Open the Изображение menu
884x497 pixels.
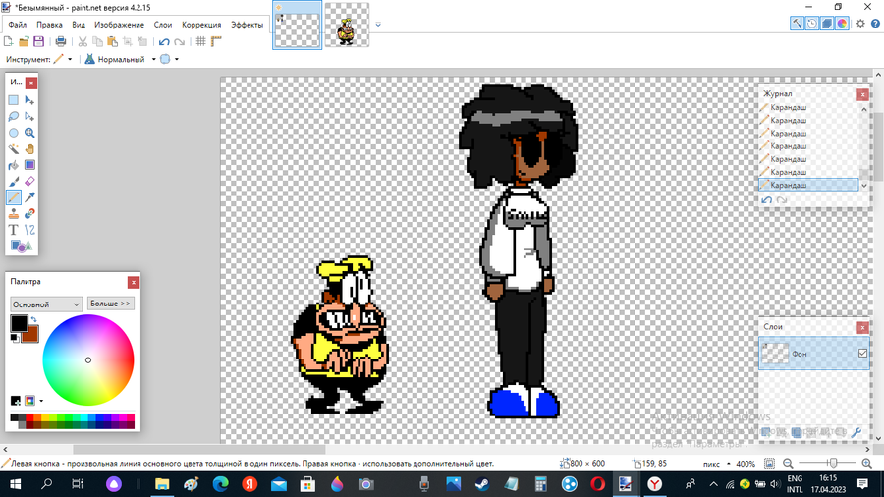[x=120, y=25]
